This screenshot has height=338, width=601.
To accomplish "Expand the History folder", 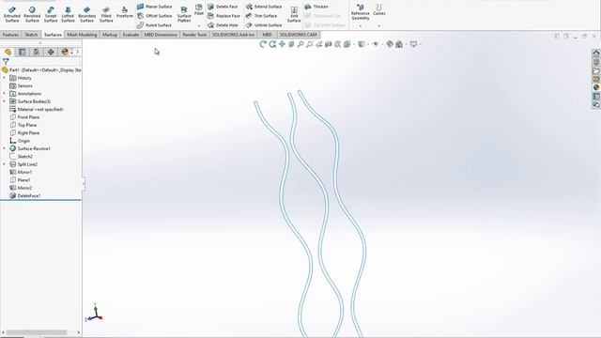I will (x=5, y=78).
